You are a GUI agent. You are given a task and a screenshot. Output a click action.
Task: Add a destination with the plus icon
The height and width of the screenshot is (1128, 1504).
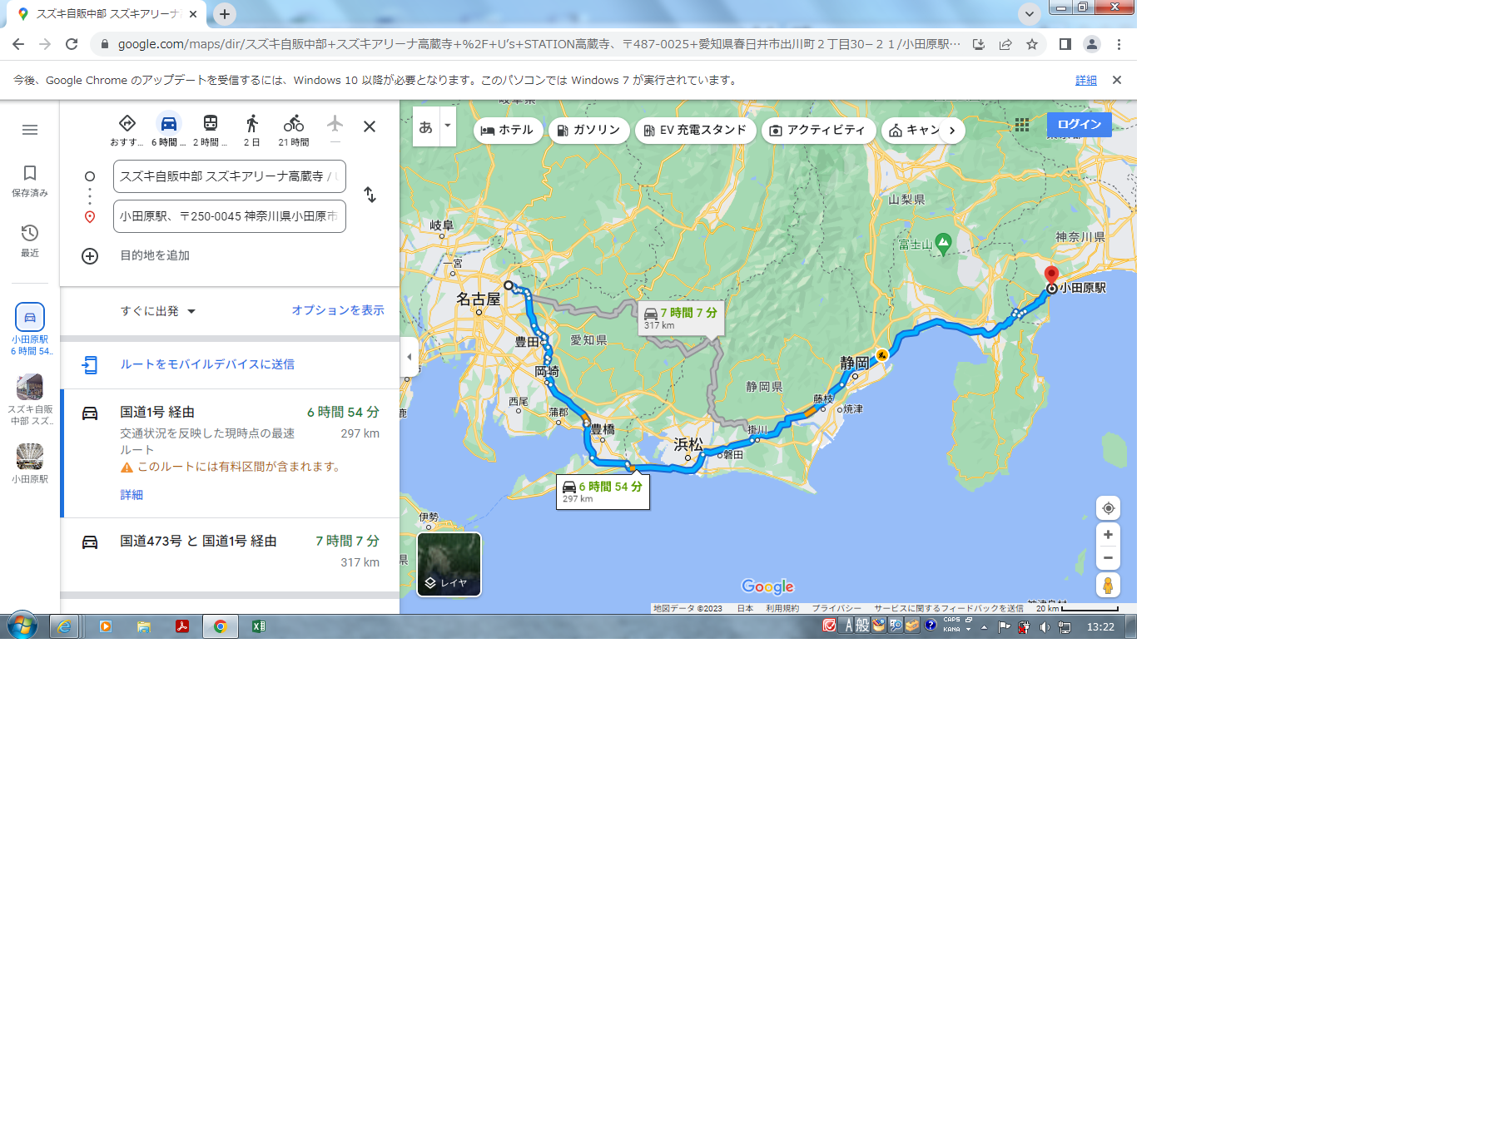[90, 256]
